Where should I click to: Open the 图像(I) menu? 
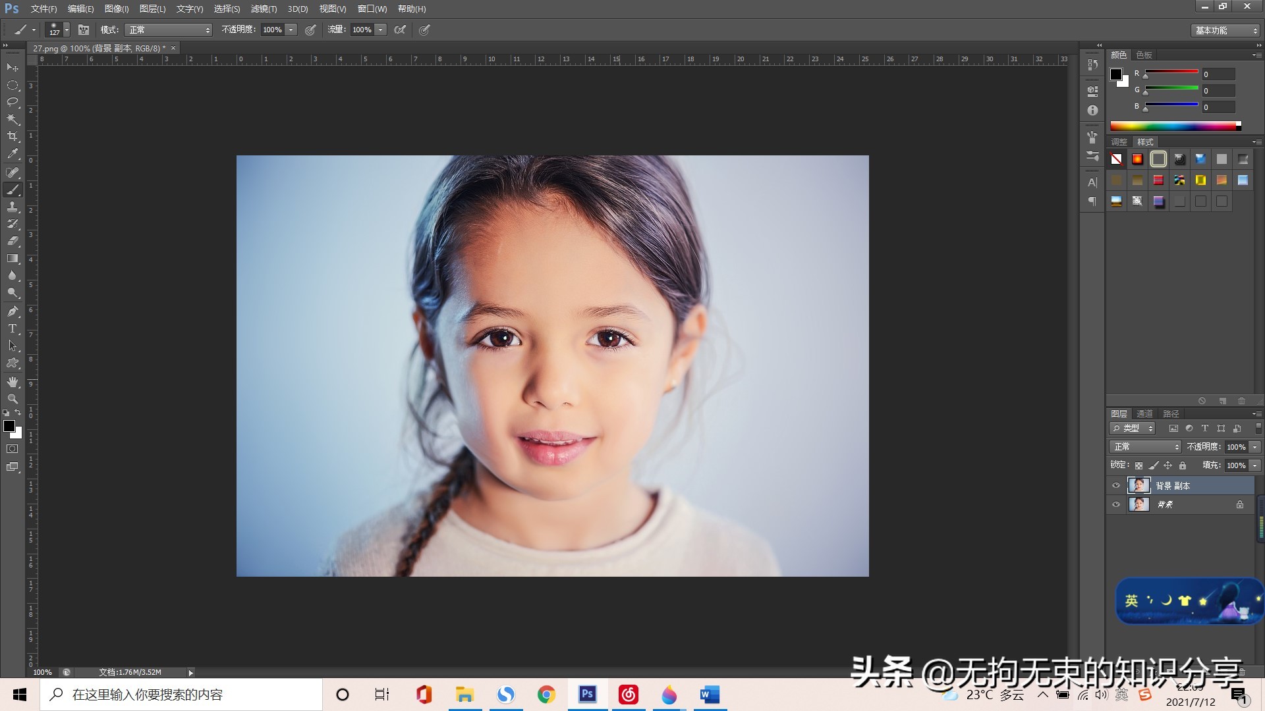pos(117,9)
